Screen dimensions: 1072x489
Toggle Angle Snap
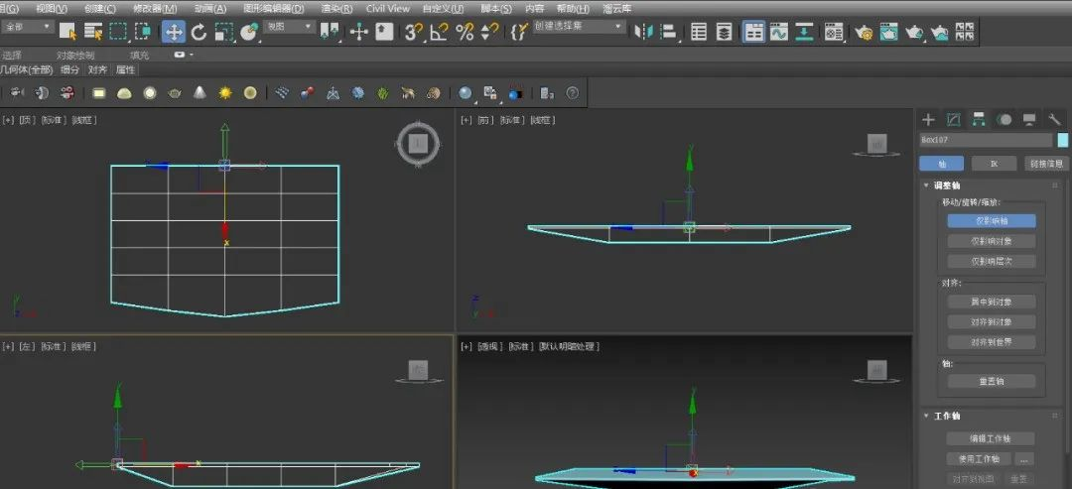pyautogui.click(x=440, y=32)
